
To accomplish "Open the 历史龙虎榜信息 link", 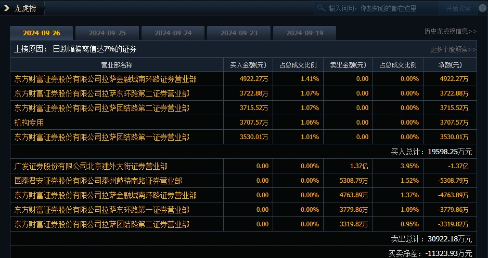I will [451, 31].
